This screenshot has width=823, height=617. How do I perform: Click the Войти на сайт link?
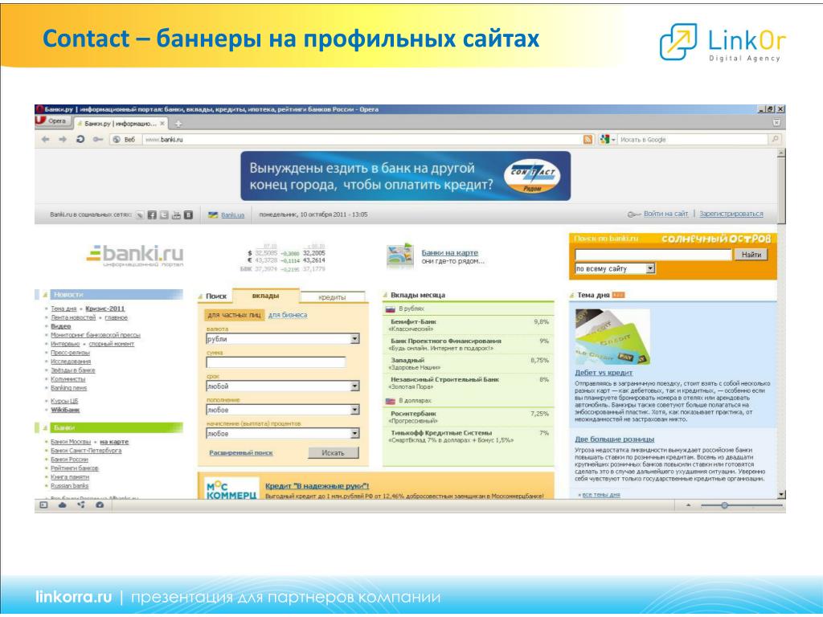(x=665, y=214)
